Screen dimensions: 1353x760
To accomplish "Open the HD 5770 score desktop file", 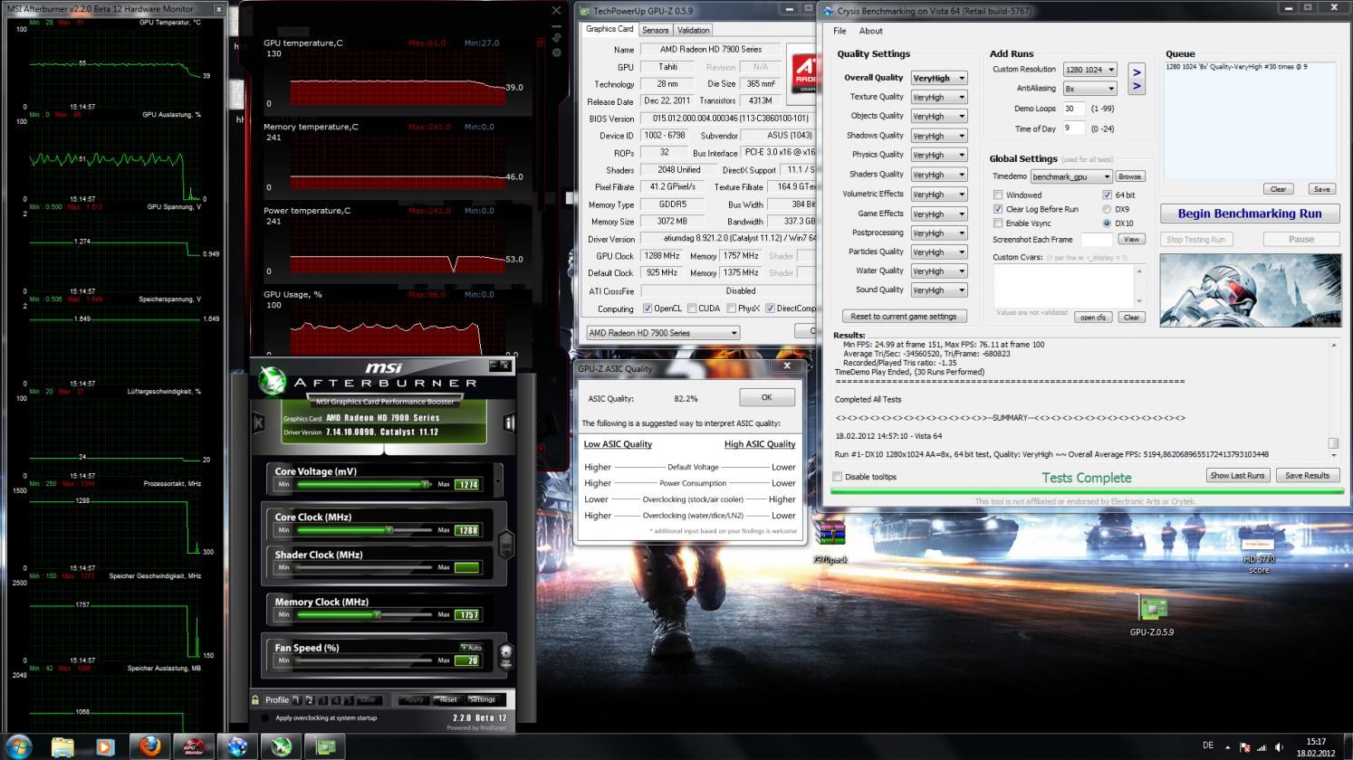I will [1258, 554].
